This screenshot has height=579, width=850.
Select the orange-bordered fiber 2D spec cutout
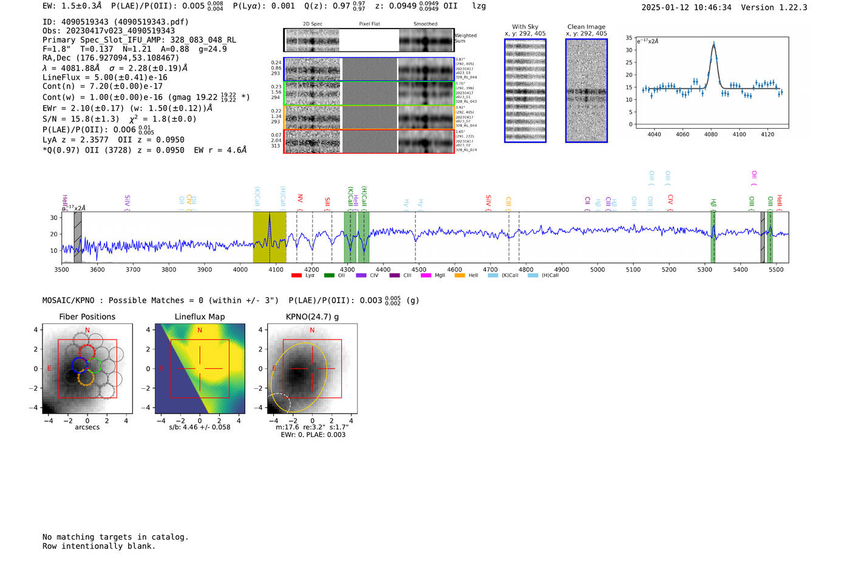click(313, 117)
